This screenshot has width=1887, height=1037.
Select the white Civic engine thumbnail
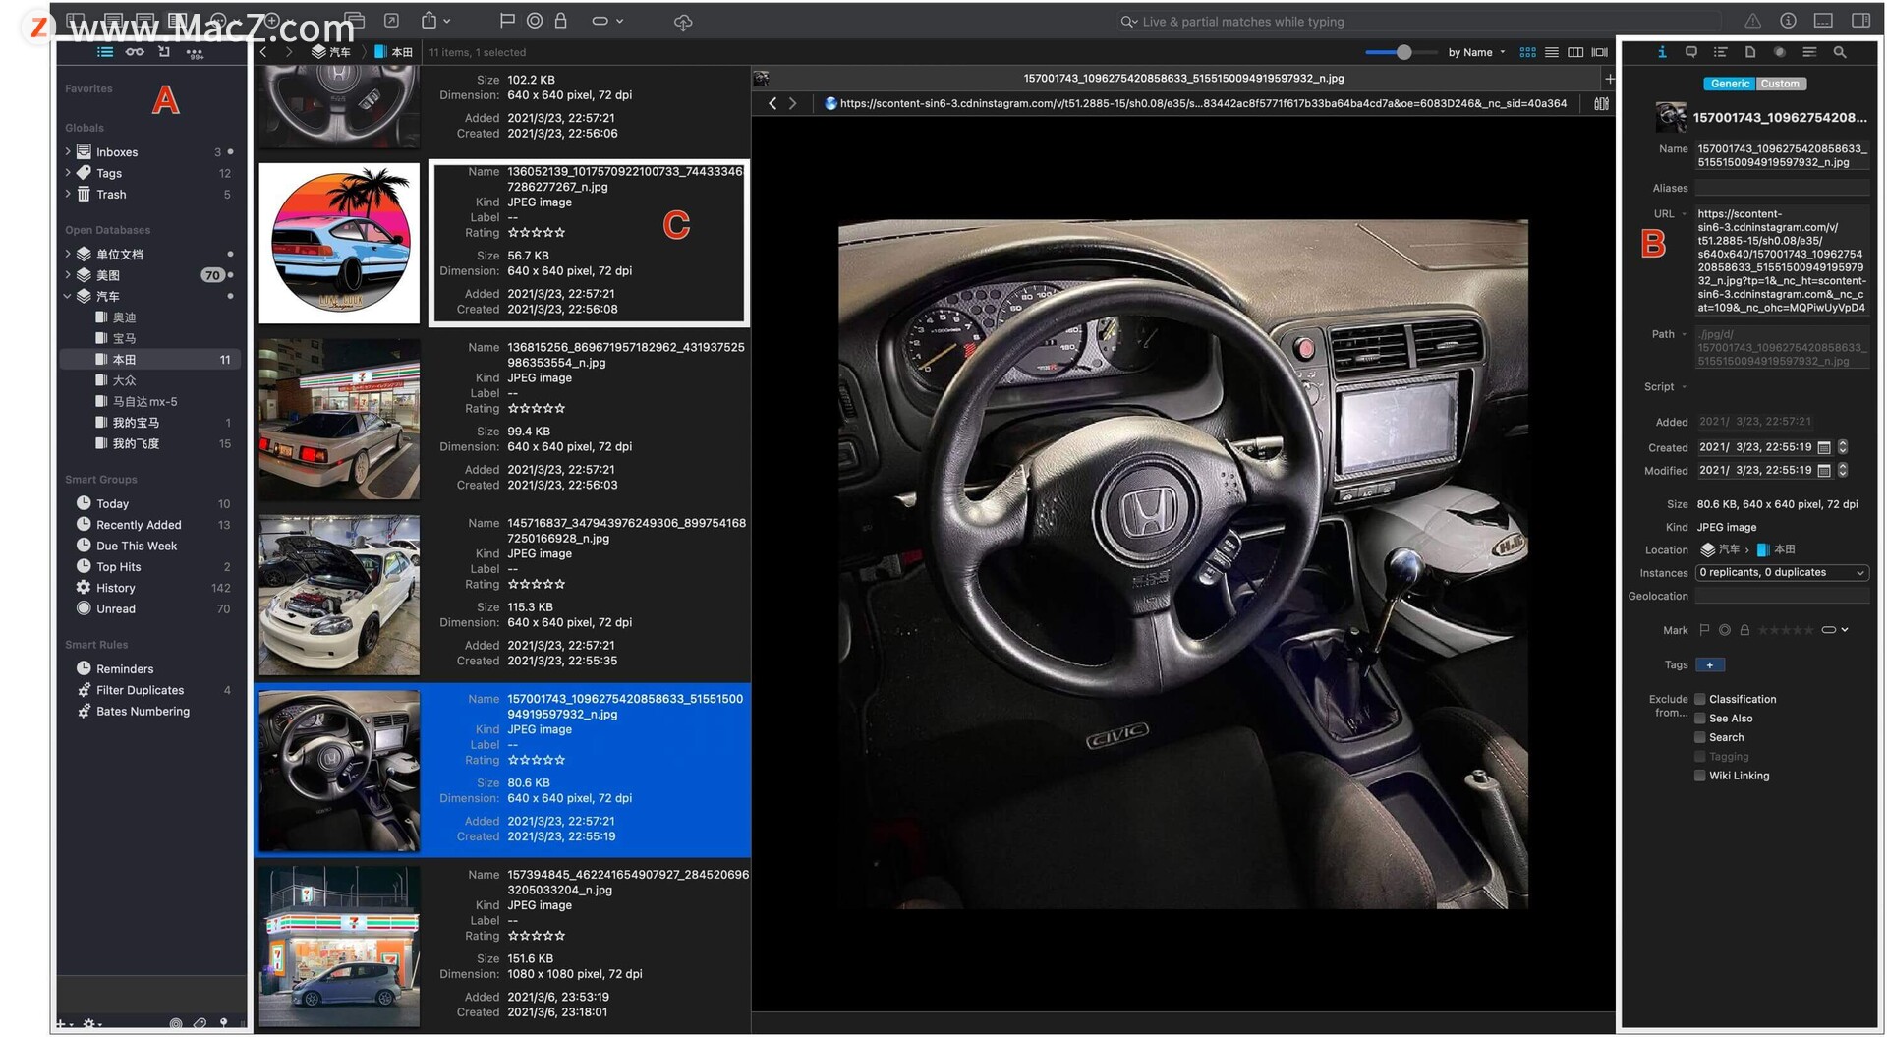click(339, 595)
